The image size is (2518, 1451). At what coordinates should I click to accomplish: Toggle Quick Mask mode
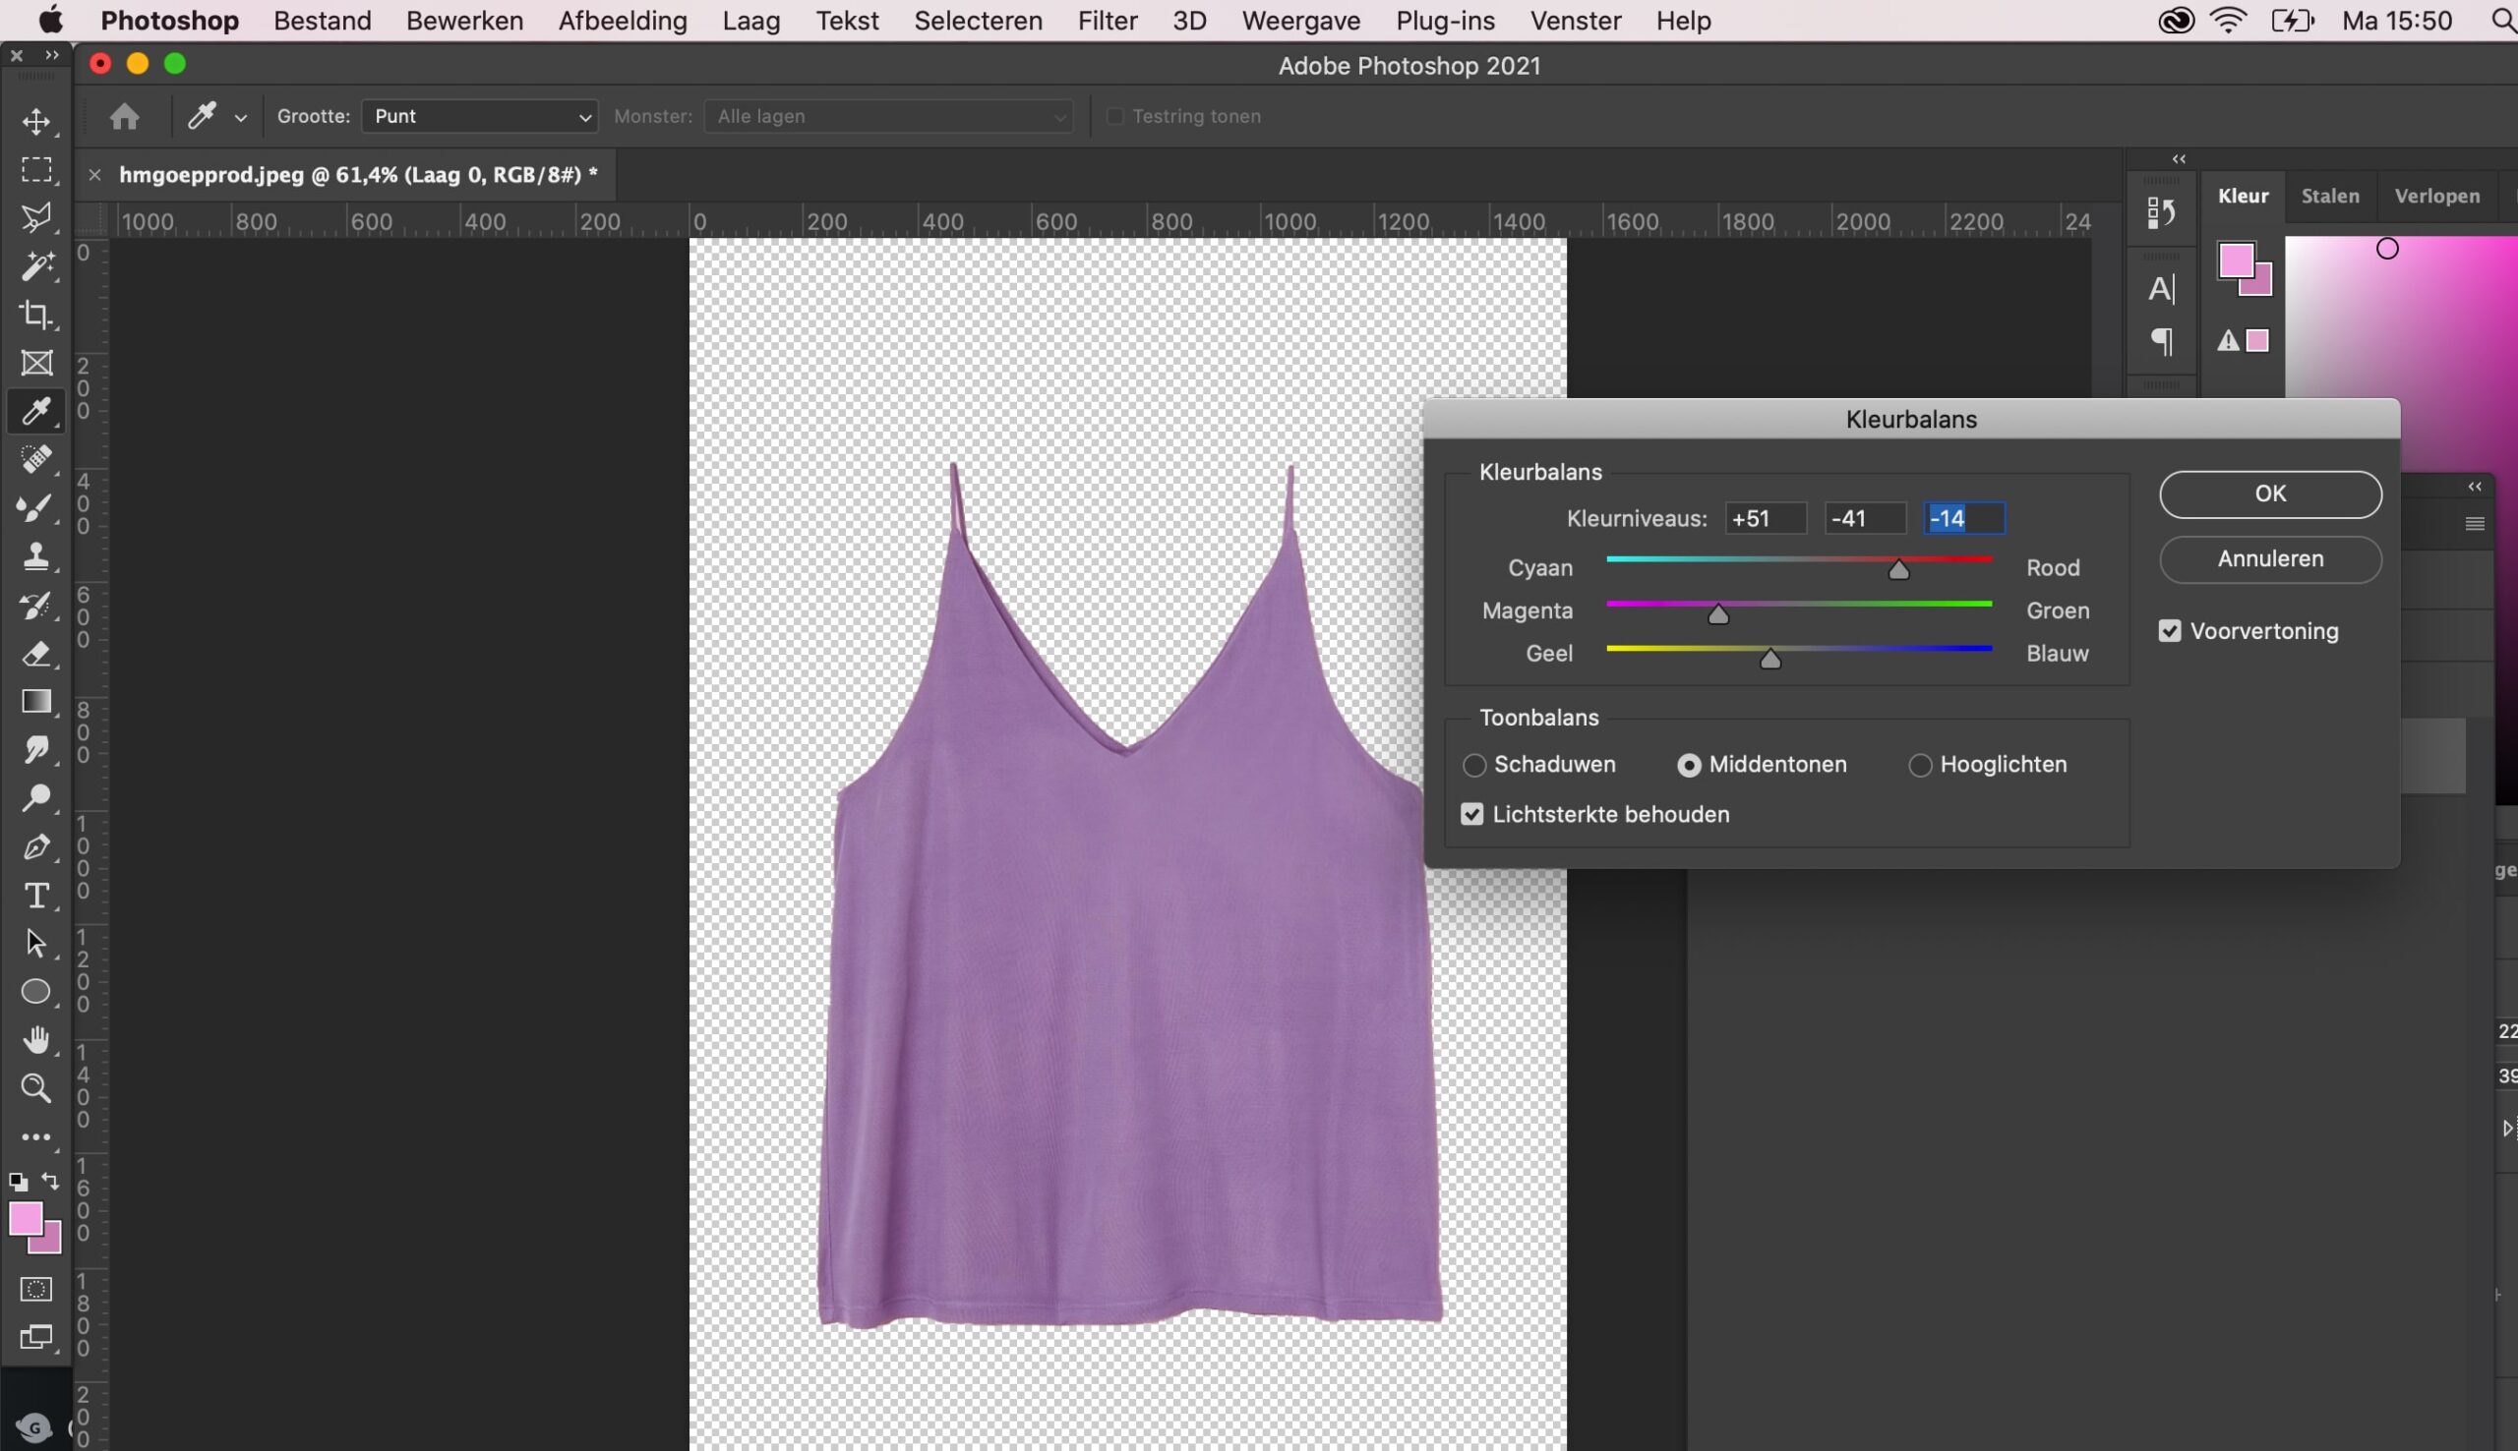[x=36, y=1290]
